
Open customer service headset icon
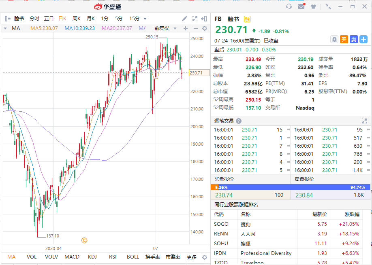coord(289,6)
